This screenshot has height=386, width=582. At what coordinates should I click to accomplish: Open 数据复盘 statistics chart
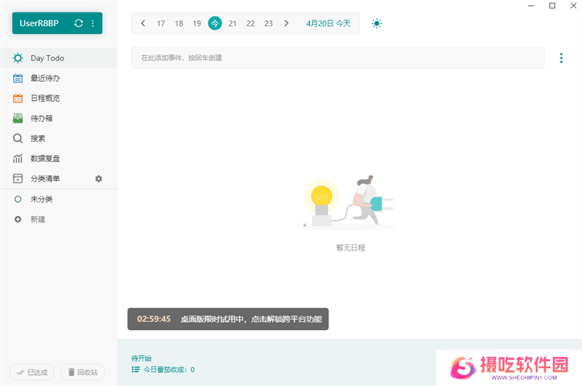44,158
